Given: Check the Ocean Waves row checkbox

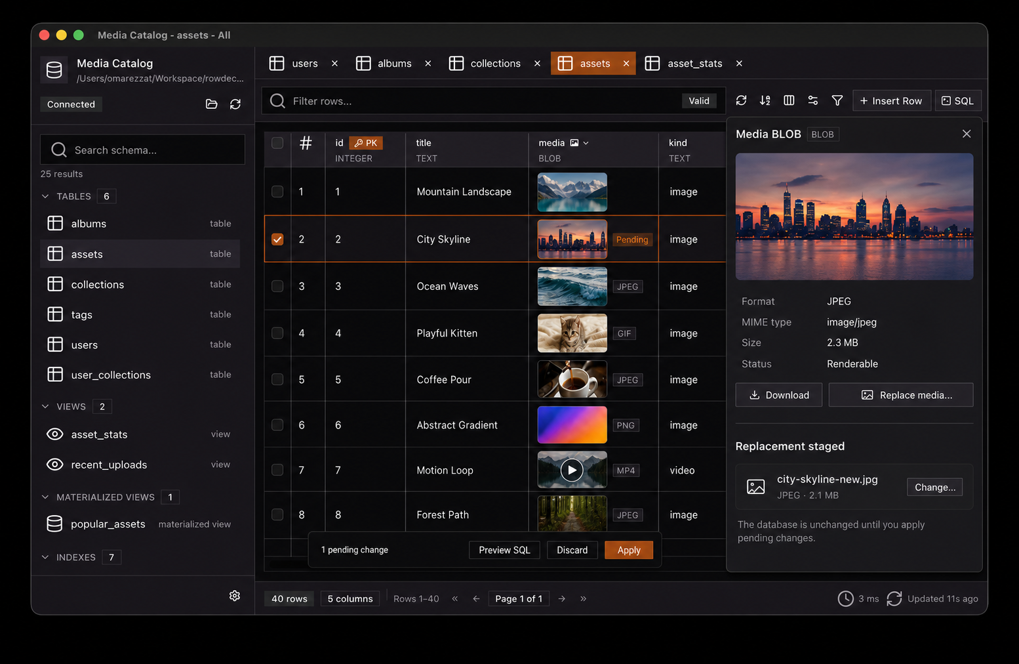Looking at the screenshot, I should pyautogui.click(x=277, y=286).
